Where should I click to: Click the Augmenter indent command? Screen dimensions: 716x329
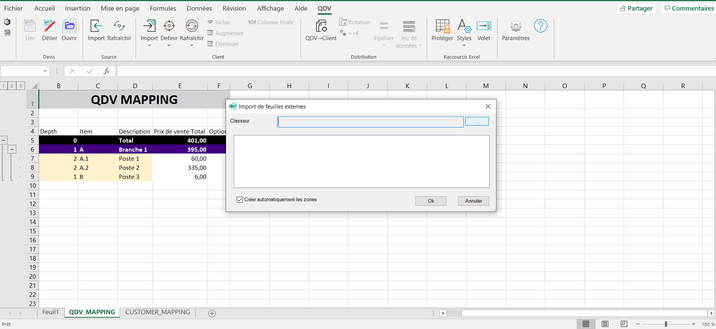click(x=225, y=33)
